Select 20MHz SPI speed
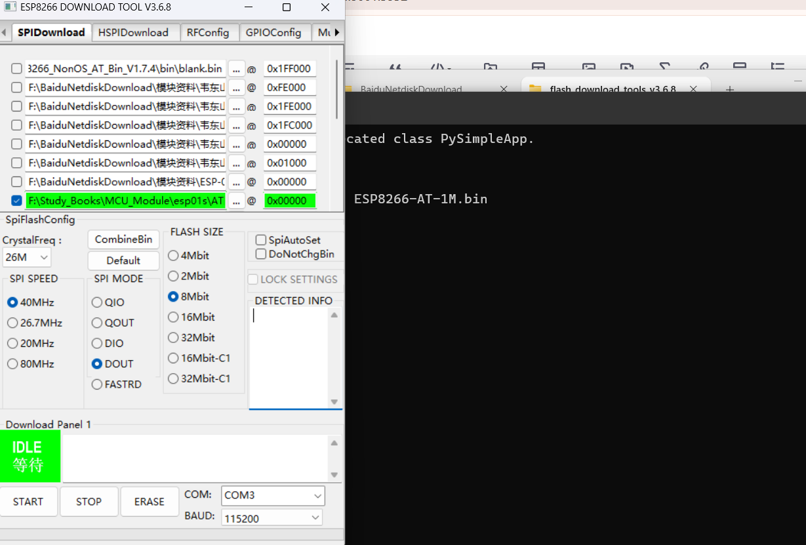806x545 pixels. tap(12, 343)
